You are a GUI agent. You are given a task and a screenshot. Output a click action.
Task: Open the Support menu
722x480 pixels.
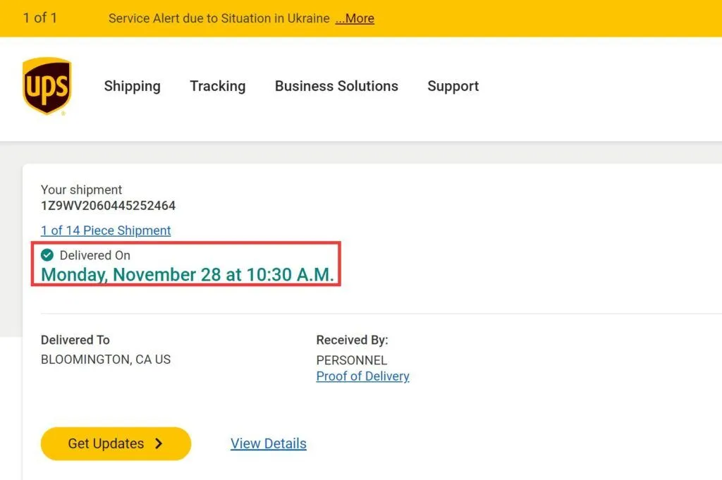coord(453,86)
